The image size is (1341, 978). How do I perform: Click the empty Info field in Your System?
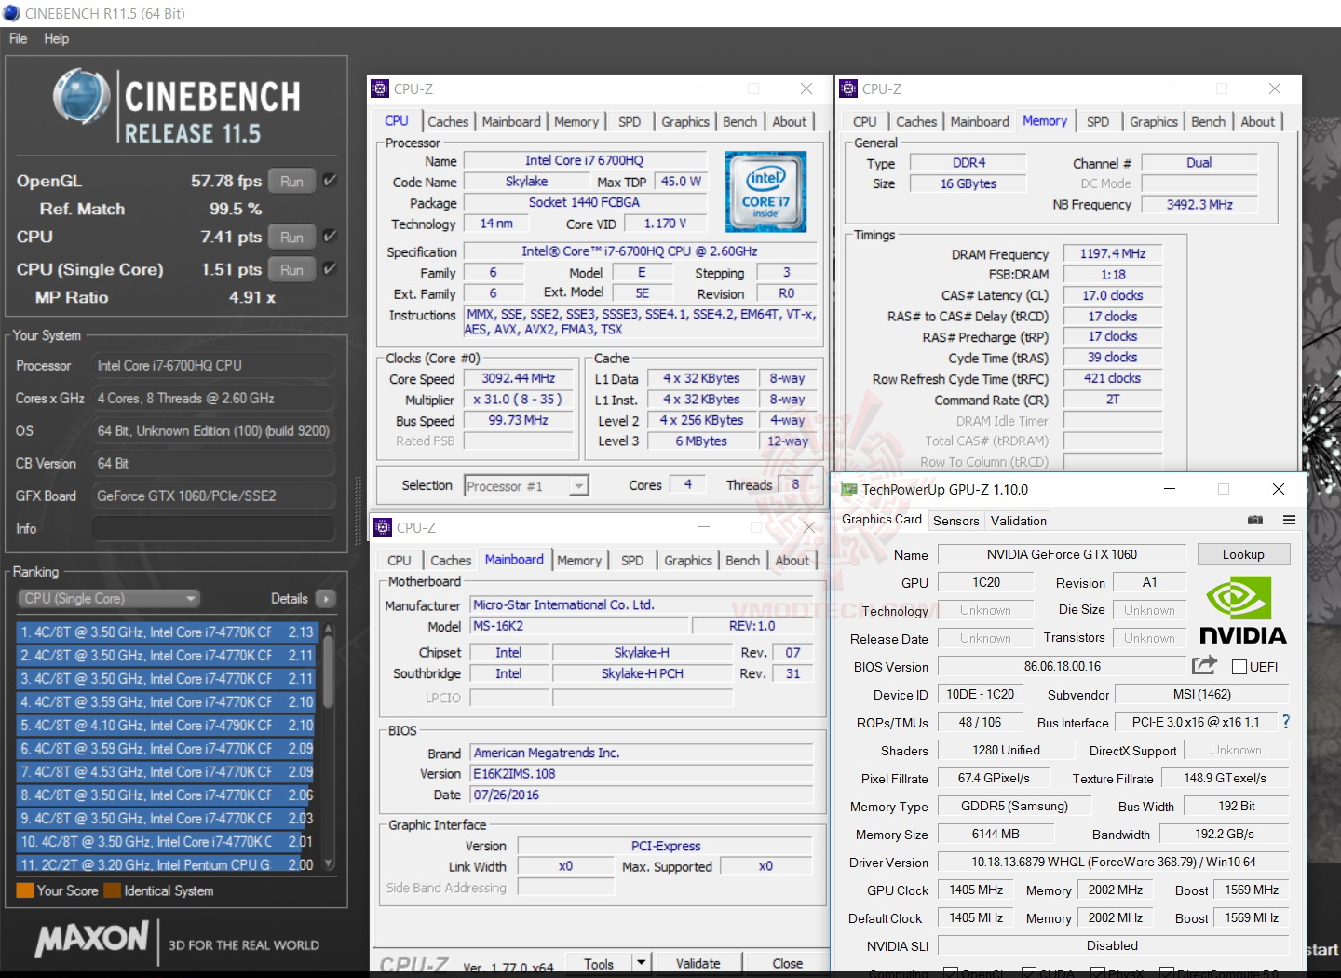(x=213, y=528)
